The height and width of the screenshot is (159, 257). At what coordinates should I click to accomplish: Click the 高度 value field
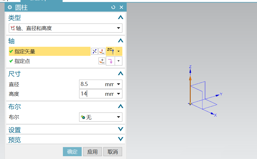(91, 94)
